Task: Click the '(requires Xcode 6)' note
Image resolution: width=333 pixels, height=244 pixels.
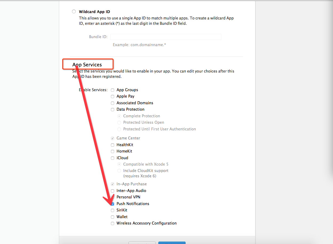Action: click(140, 176)
